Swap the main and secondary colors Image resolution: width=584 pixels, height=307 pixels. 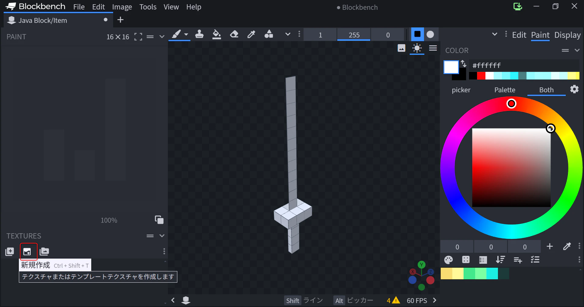click(464, 63)
